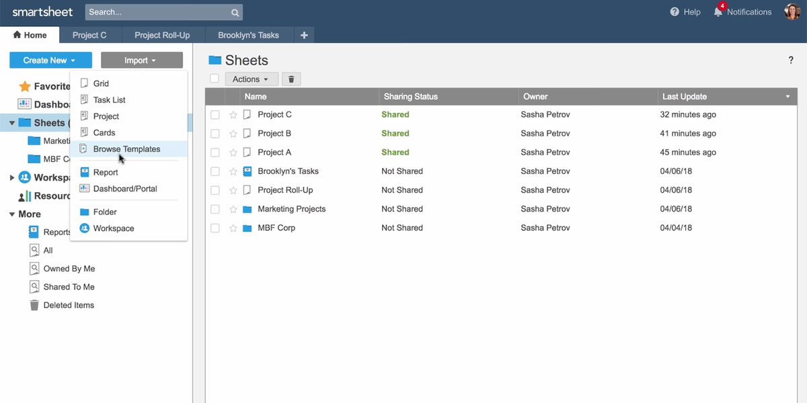Click the plus icon to add tab
The width and height of the screenshot is (807, 403).
304,35
